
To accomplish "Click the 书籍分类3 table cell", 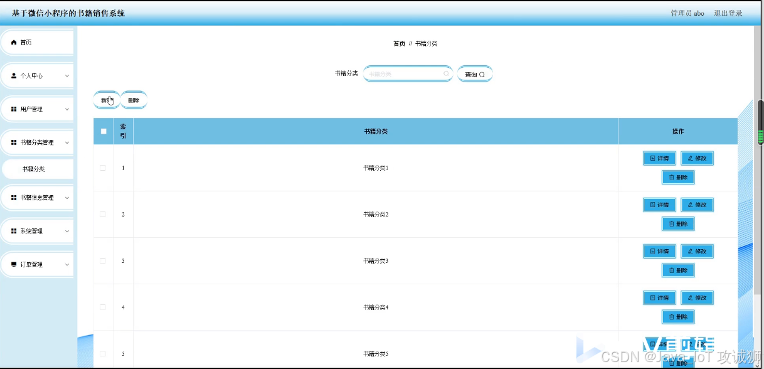I will coord(376,261).
